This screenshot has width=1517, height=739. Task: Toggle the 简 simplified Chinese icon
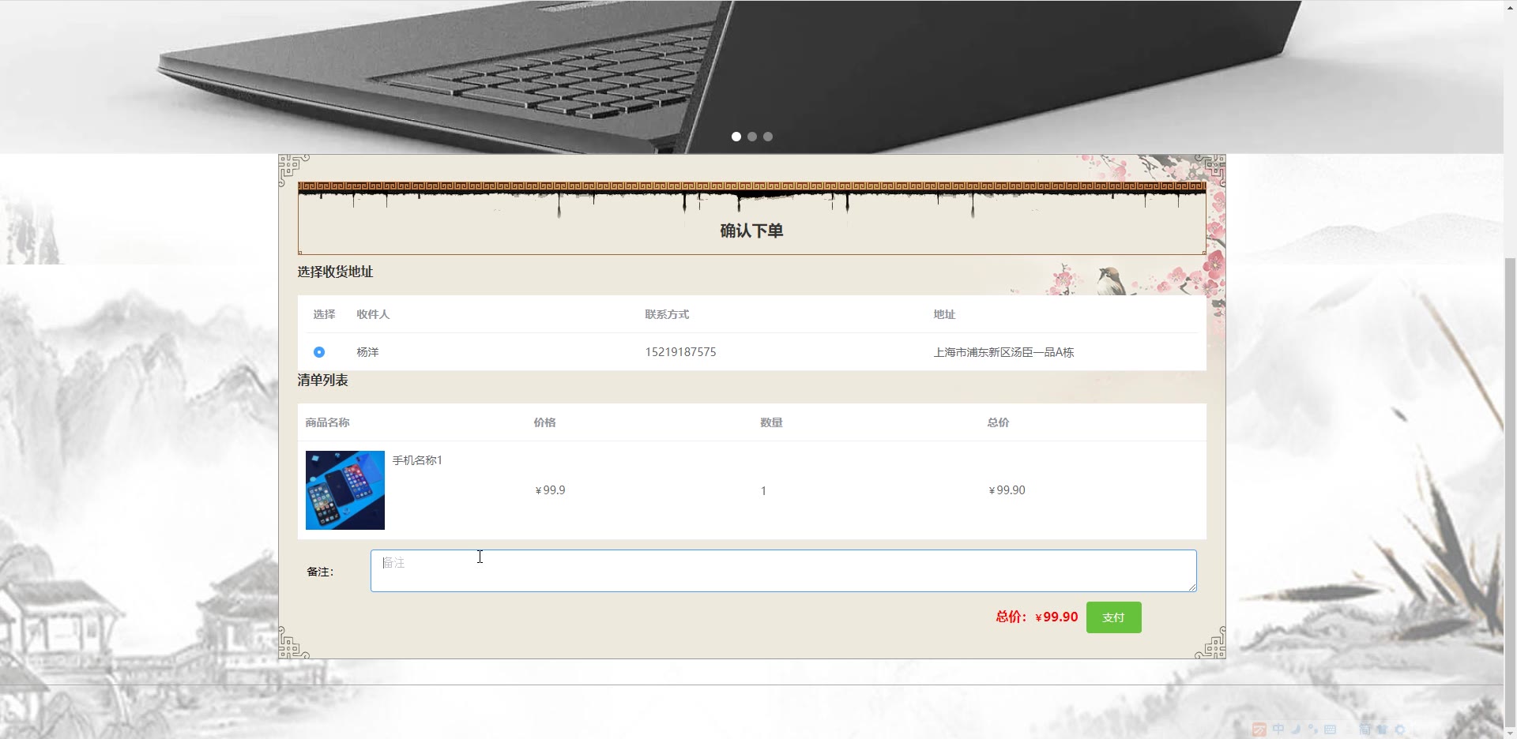(1365, 730)
